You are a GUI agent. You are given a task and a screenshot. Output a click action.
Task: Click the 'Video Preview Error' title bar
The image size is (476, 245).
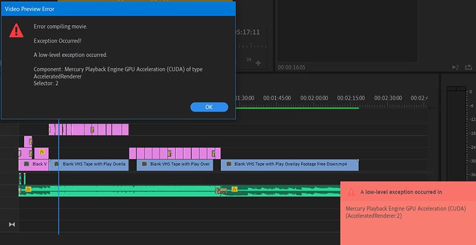(x=118, y=9)
